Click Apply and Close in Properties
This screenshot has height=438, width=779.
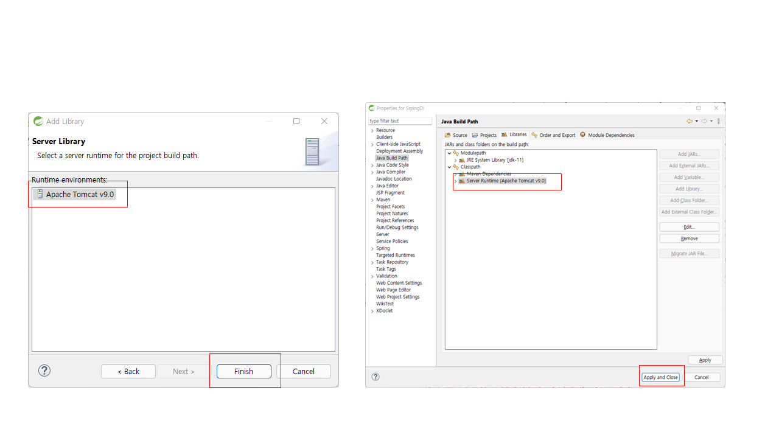pyautogui.click(x=661, y=377)
